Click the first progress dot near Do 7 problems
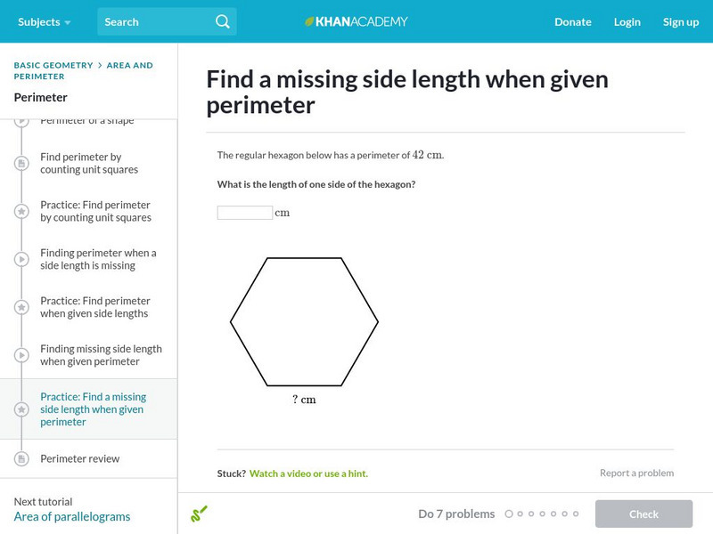 [510, 514]
